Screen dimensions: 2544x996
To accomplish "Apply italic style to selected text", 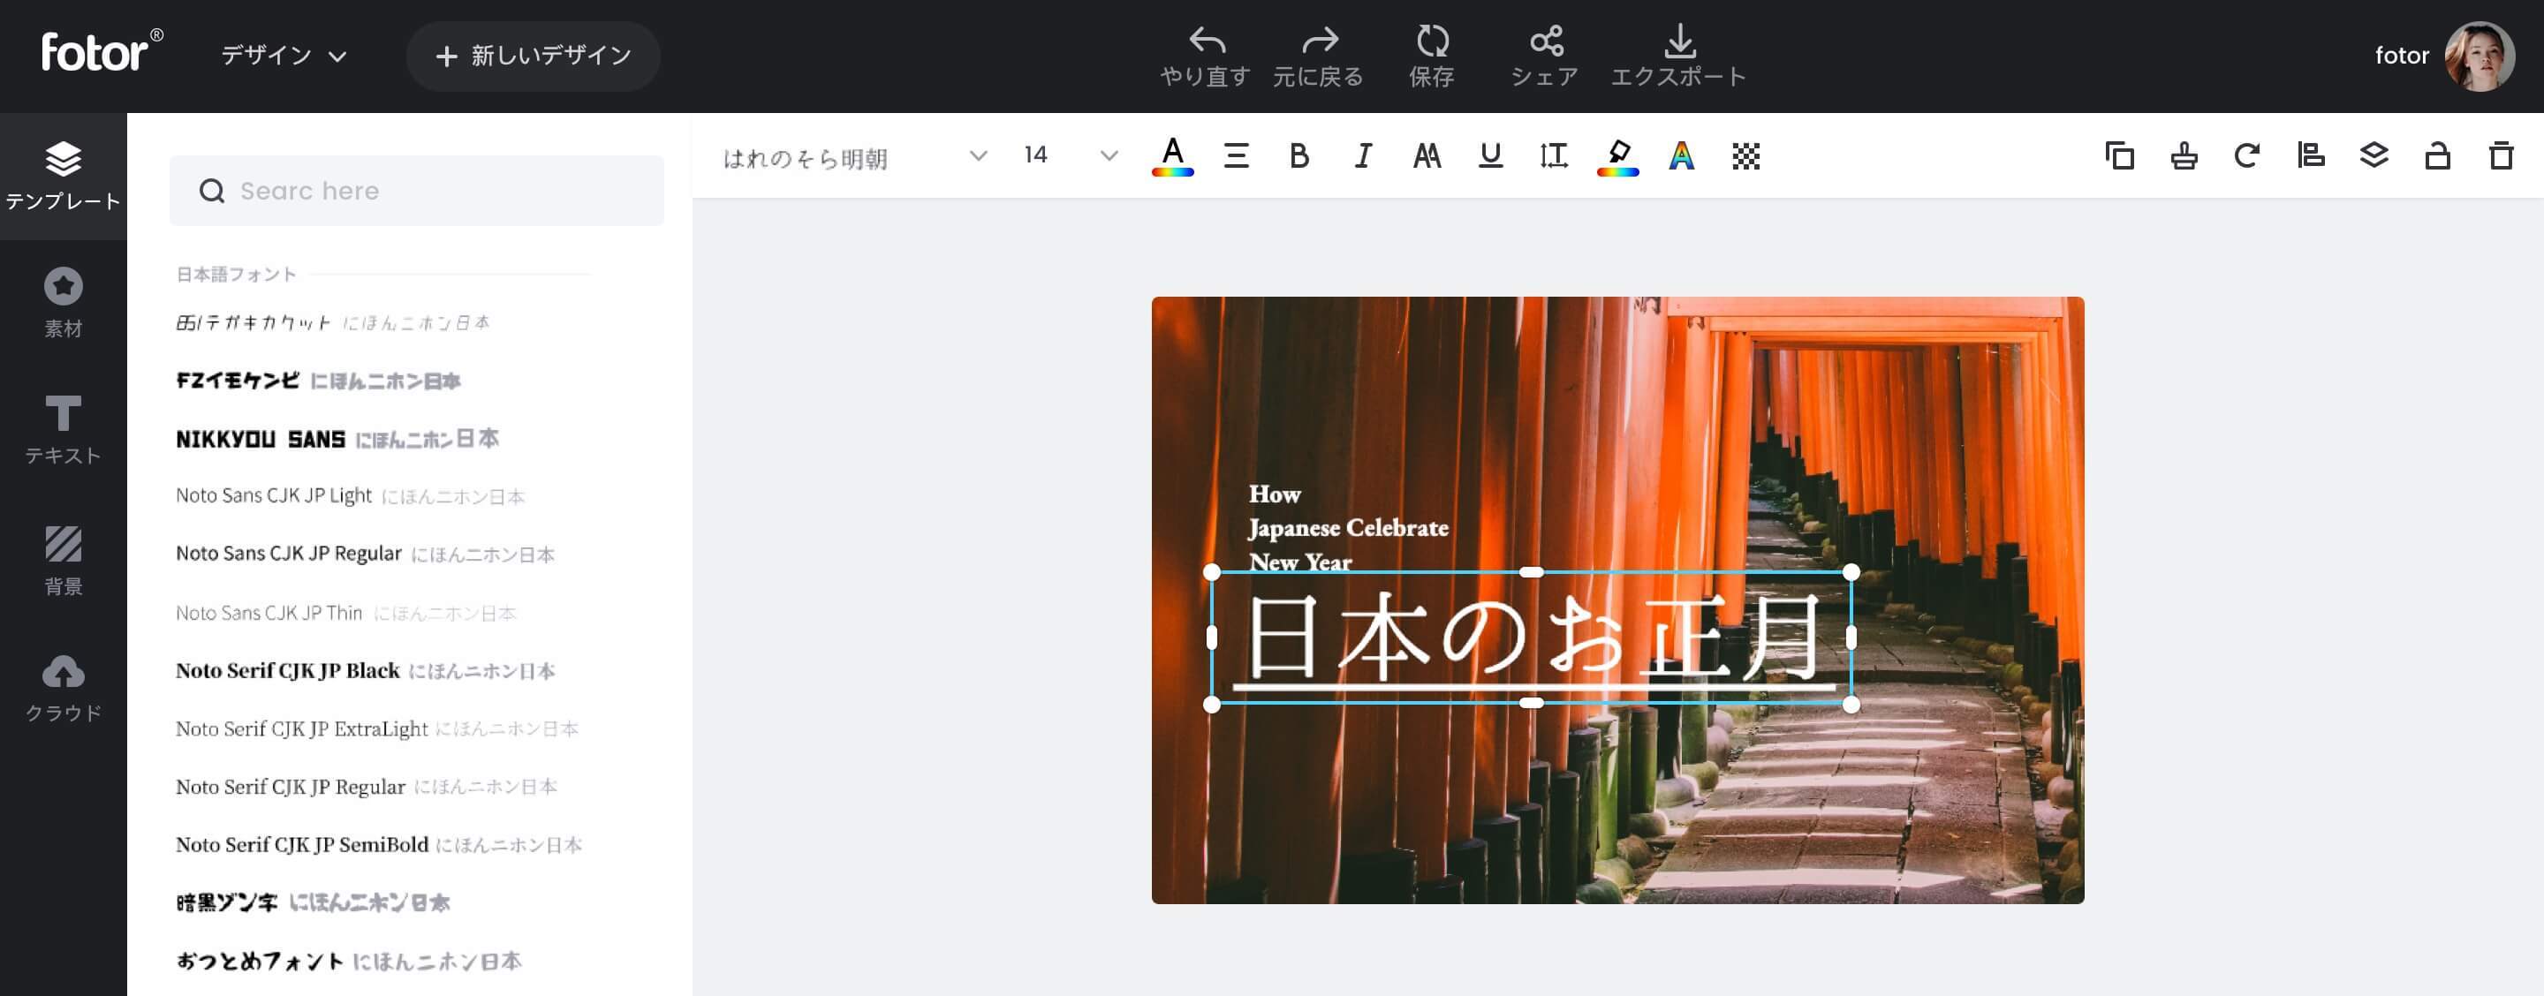I will coord(1362,155).
